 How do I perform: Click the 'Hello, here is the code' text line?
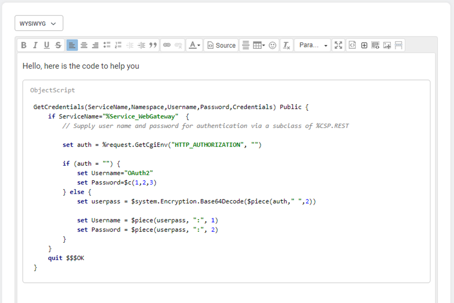tap(81, 66)
